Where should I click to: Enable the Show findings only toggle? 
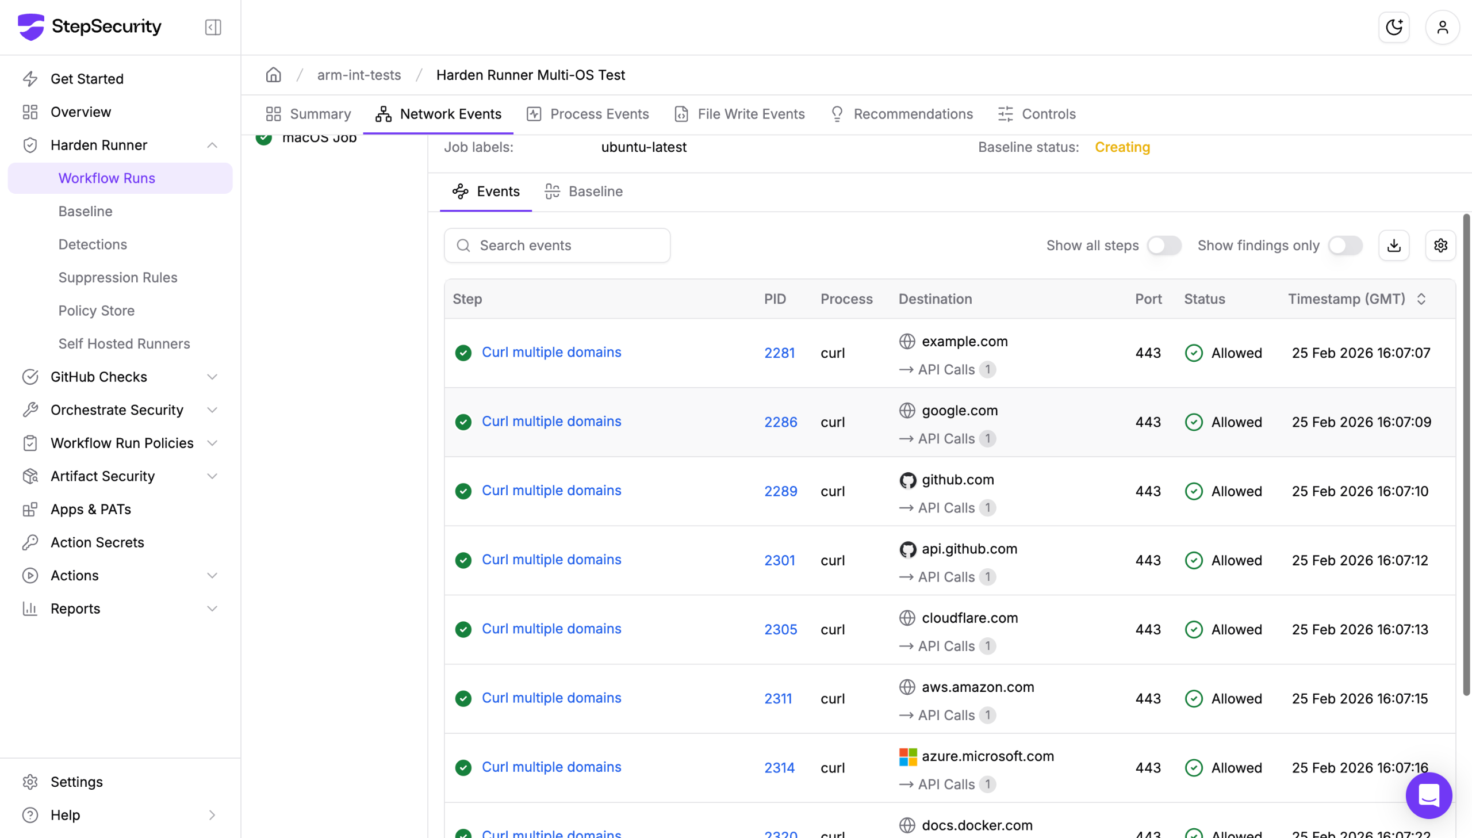click(x=1345, y=245)
